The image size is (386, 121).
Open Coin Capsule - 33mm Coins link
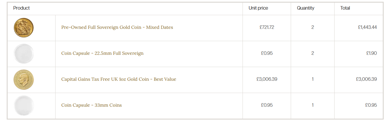[x=91, y=105]
